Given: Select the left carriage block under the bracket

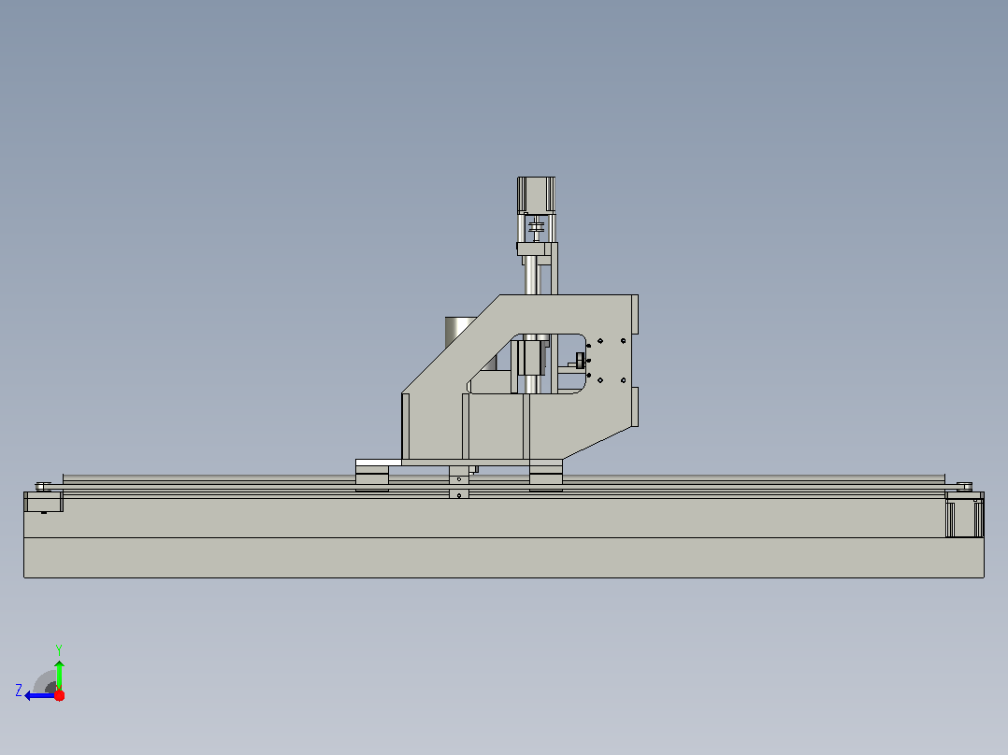Looking at the screenshot, I should pyautogui.click(x=372, y=478).
